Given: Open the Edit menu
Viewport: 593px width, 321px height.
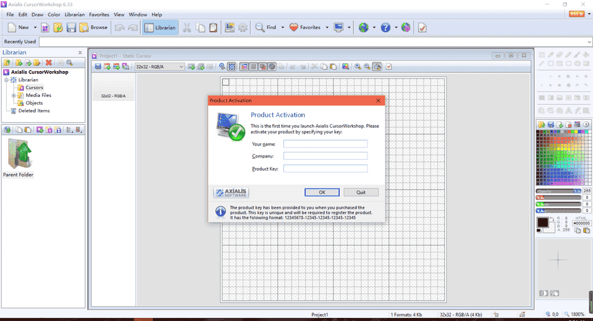Looking at the screenshot, I should tap(23, 14).
